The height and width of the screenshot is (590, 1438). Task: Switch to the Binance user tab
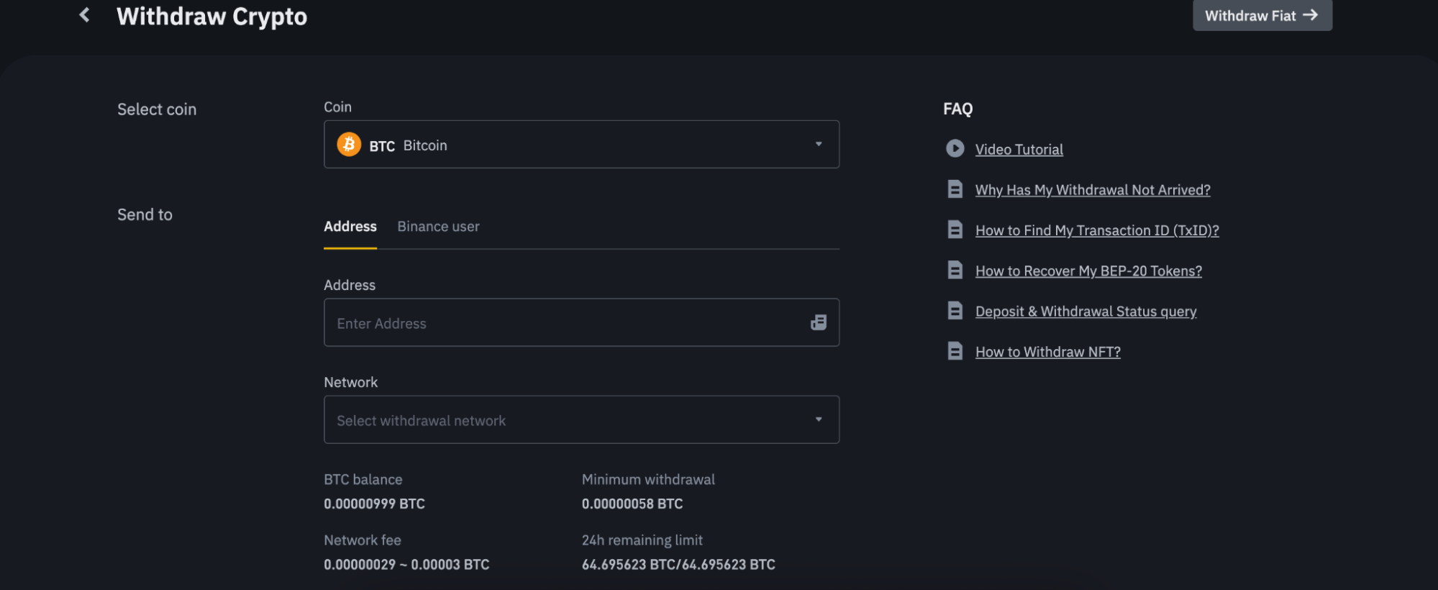[x=438, y=226]
